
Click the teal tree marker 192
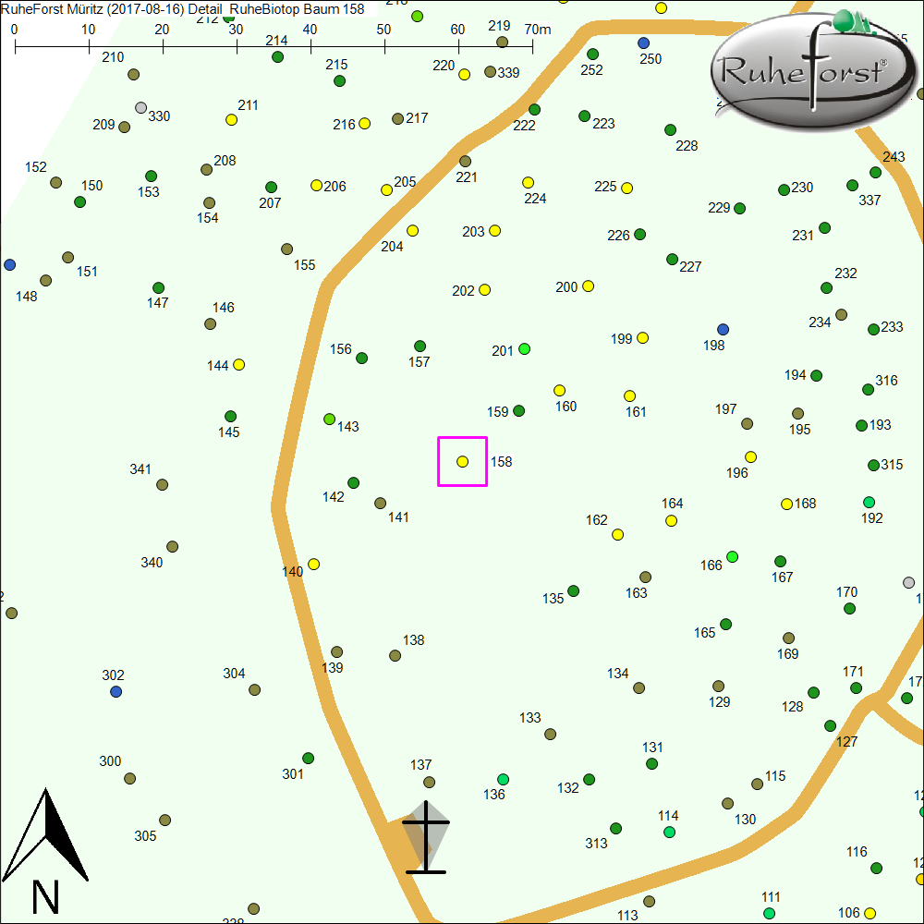(x=869, y=503)
